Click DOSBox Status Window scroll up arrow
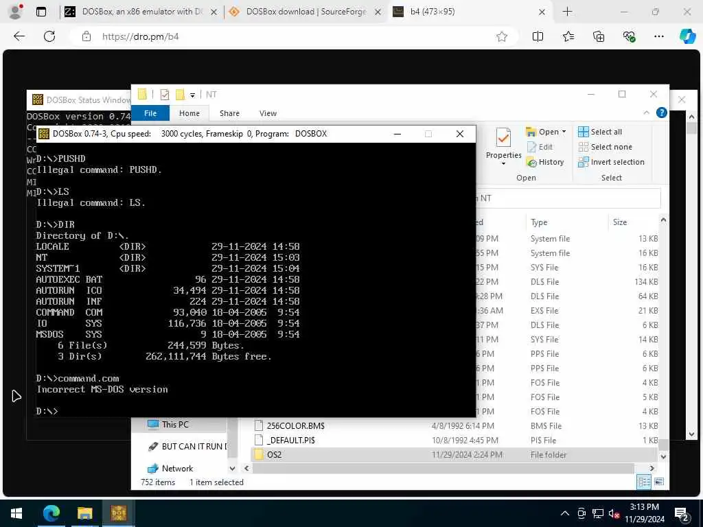This screenshot has width=703, height=527. point(692,117)
